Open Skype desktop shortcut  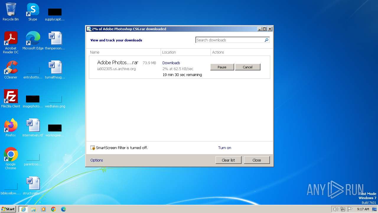(x=33, y=12)
